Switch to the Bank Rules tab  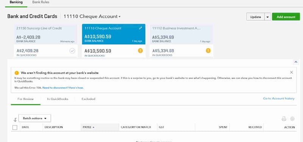click(41, 2)
